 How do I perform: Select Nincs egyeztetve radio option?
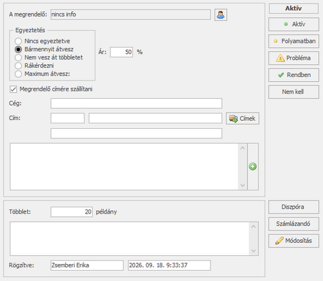pyautogui.click(x=18, y=41)
